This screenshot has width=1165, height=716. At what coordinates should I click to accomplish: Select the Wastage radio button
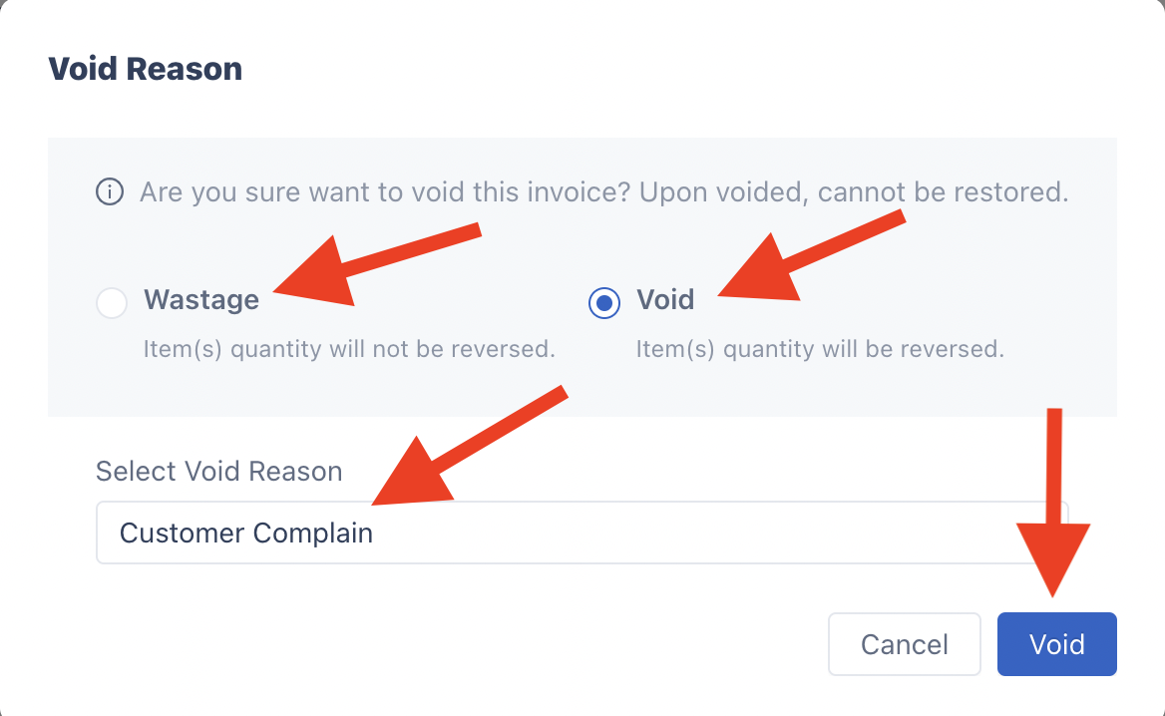pyautogui.click(x=112, y=302)
